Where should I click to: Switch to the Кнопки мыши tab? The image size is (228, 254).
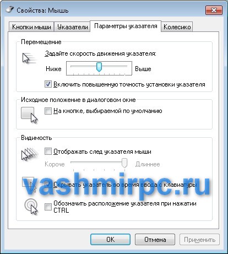(31, 27)
